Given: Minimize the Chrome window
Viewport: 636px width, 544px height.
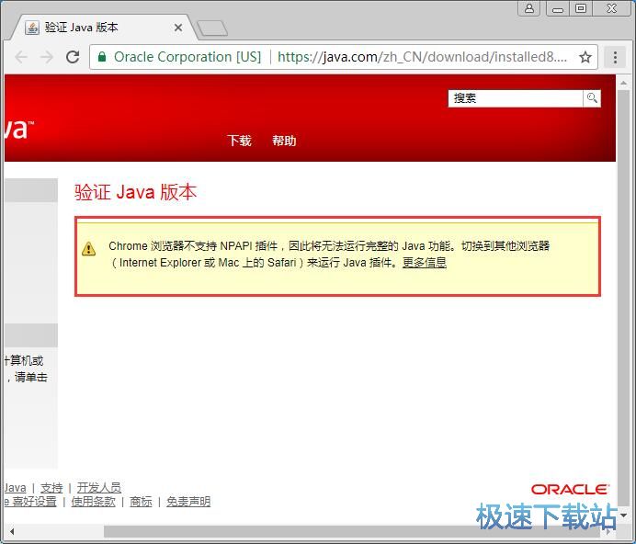Looking at the screenshot, I should pyautogui.click(x=558, y=8).
